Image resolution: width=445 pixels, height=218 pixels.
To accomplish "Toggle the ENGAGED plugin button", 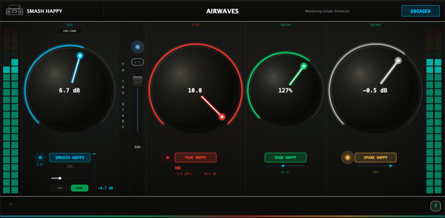I will pos(420,11).
